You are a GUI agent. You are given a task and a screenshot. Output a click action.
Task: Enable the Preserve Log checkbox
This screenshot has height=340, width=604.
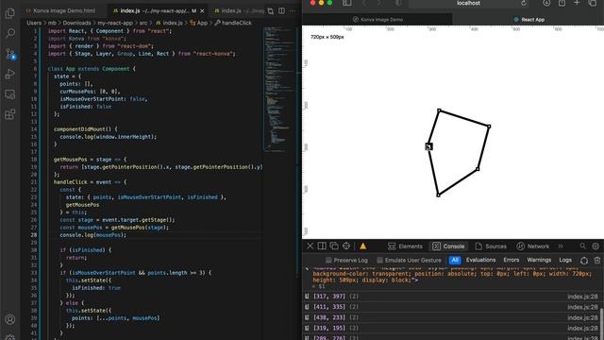(x=328, y=261)
